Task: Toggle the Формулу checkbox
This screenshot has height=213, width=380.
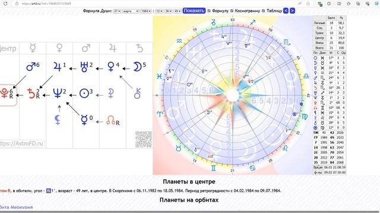Action: [209, 11]
